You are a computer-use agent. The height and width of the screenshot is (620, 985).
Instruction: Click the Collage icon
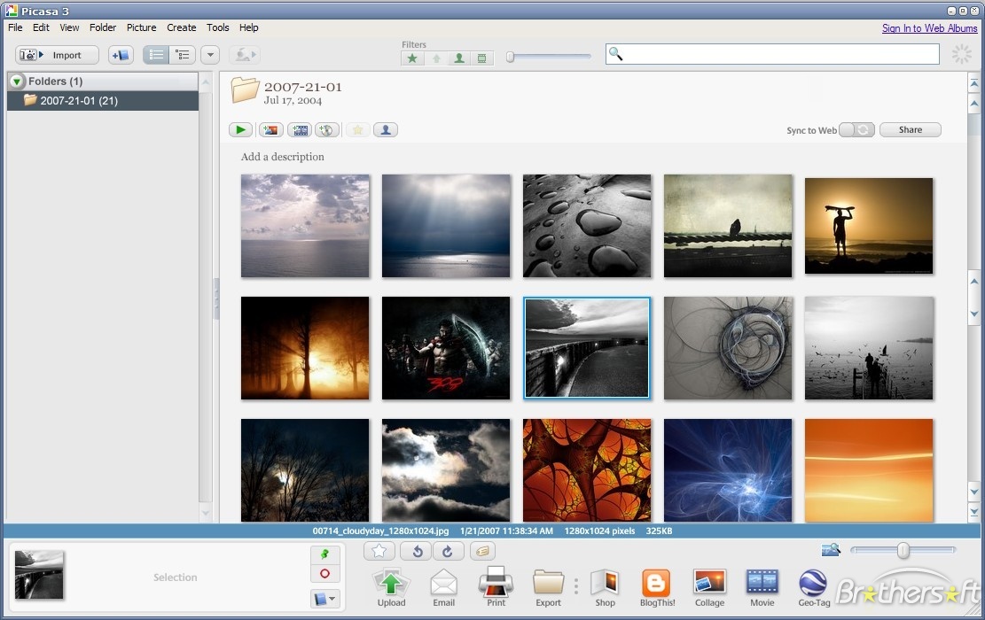click(709, 586)
